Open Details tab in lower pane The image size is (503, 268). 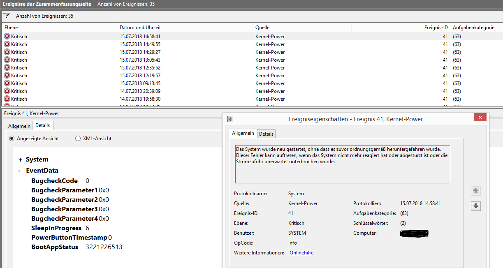(43, 125)
